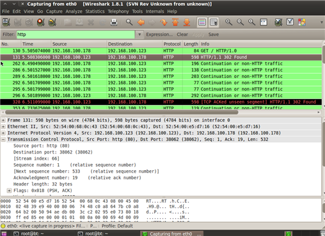
Task: Open the Statistics menu
Action: [x=95, y=12]
